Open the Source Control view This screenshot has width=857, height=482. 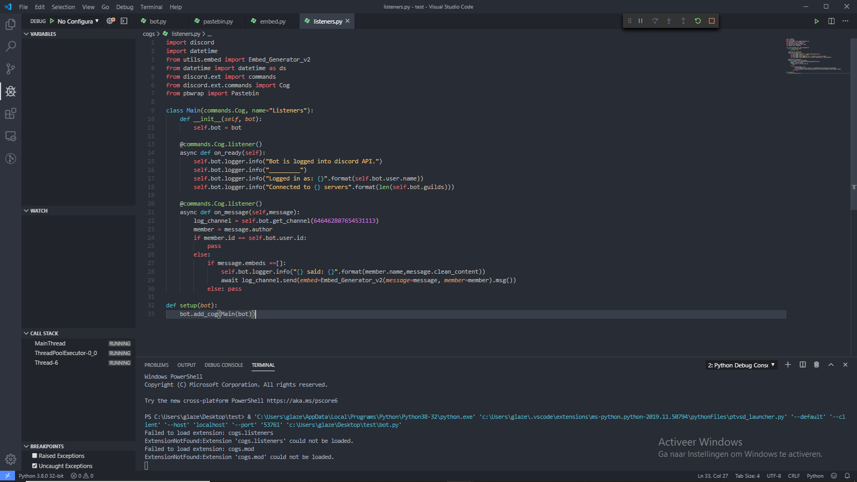[11, 69]
